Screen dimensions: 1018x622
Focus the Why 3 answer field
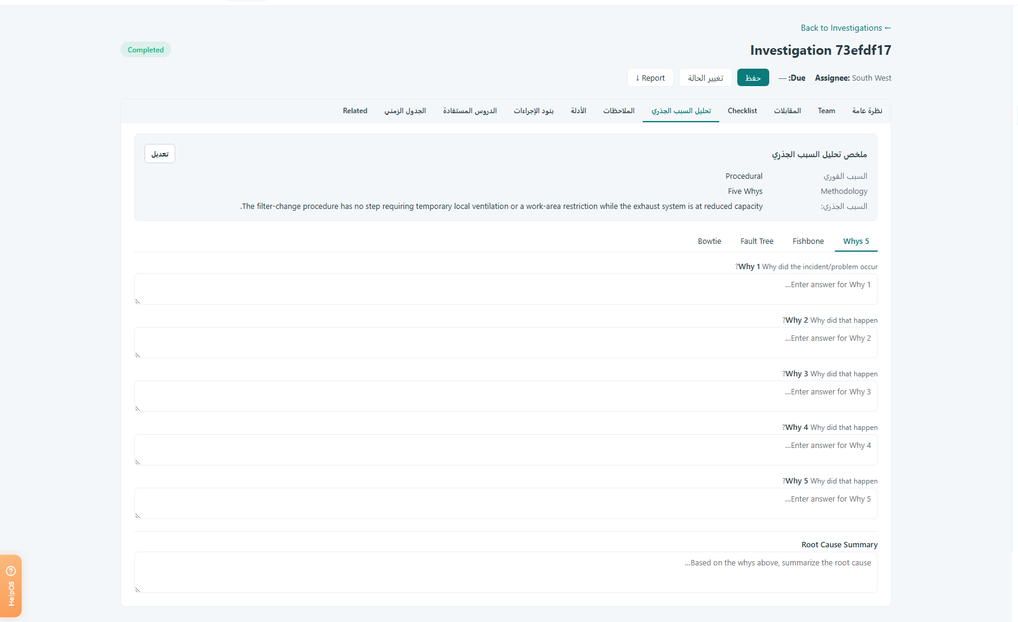tap(506, 396)
